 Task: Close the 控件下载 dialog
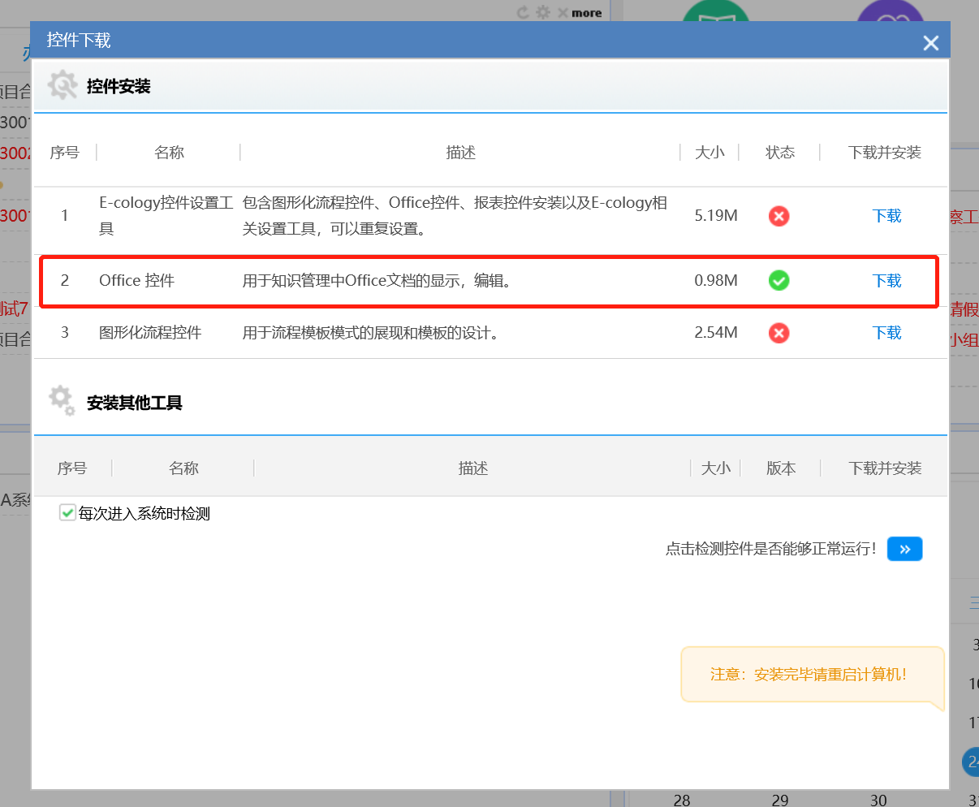pyautogui.click(x=930, y=43)
